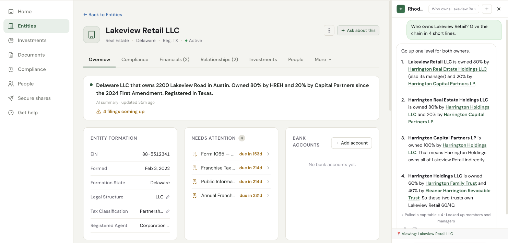Click the Viewing: Lakeview Retail LLC context chip
The width and height of the screenshot is (508, 243).
coord(425,234)
